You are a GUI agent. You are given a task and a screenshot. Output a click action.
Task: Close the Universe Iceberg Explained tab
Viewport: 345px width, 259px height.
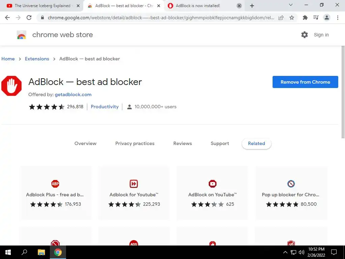[x=78, y=6]
